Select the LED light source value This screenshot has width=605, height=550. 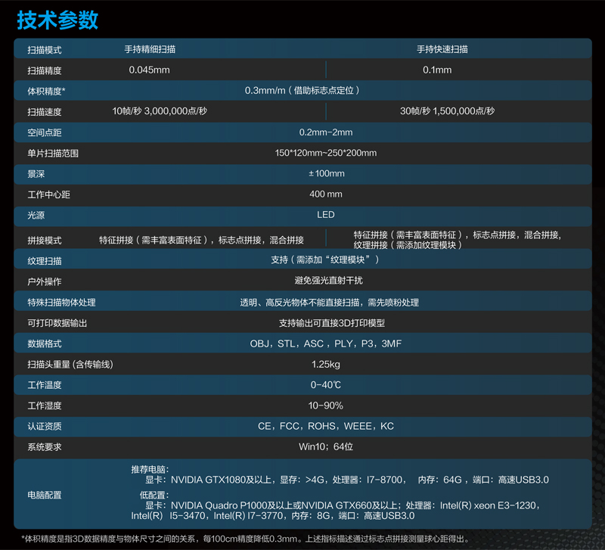[x=326, y=215]
